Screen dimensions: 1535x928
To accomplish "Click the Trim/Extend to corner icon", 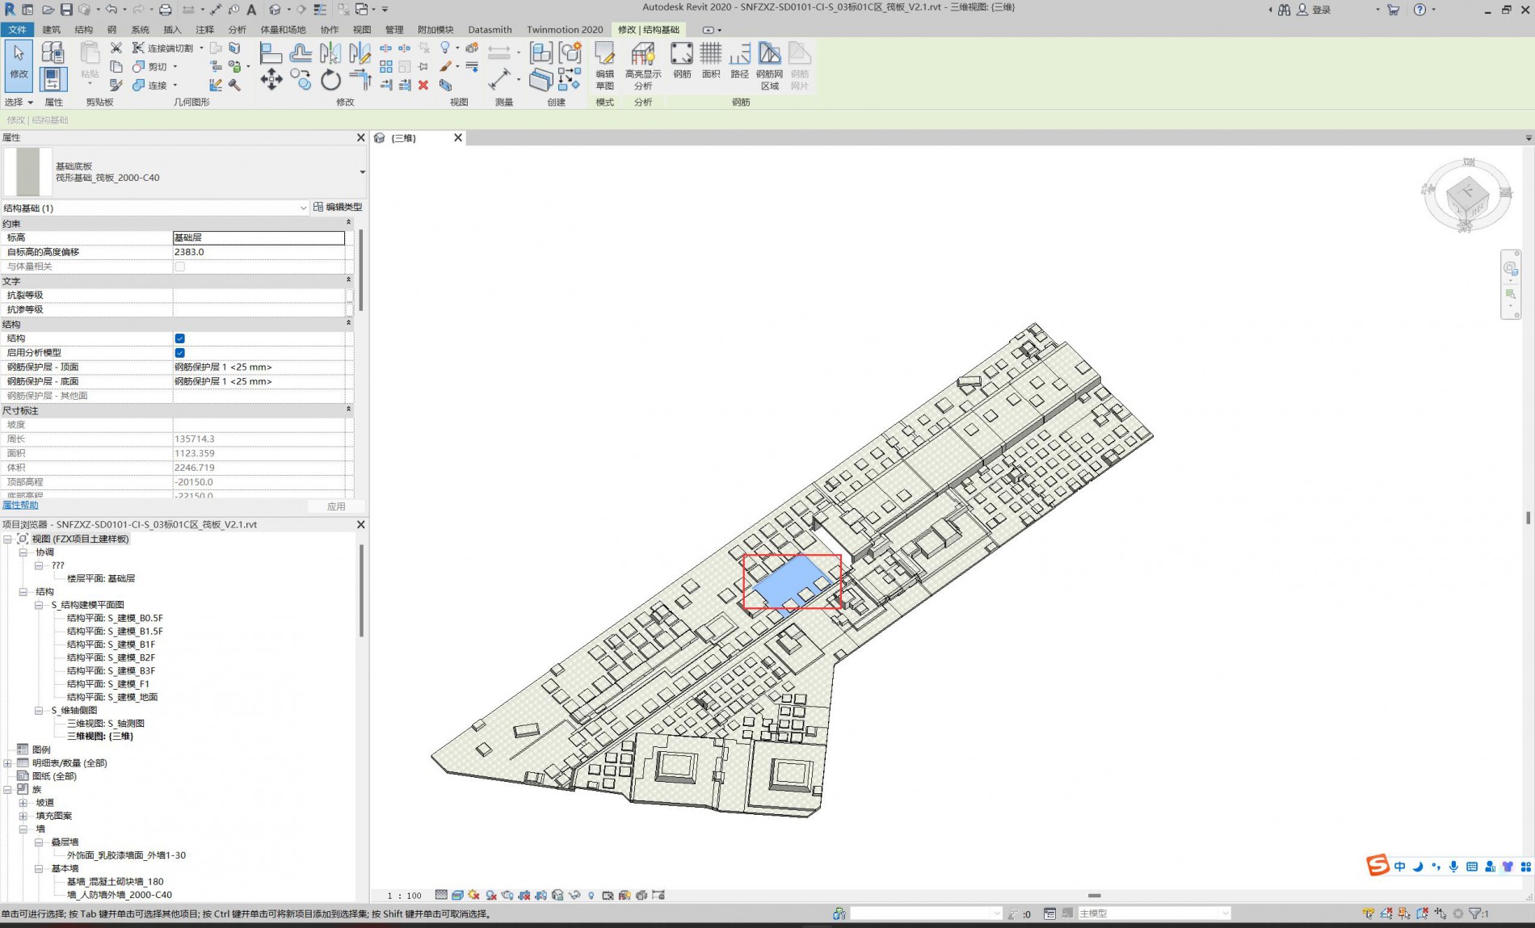I will [x=360, y=80].
